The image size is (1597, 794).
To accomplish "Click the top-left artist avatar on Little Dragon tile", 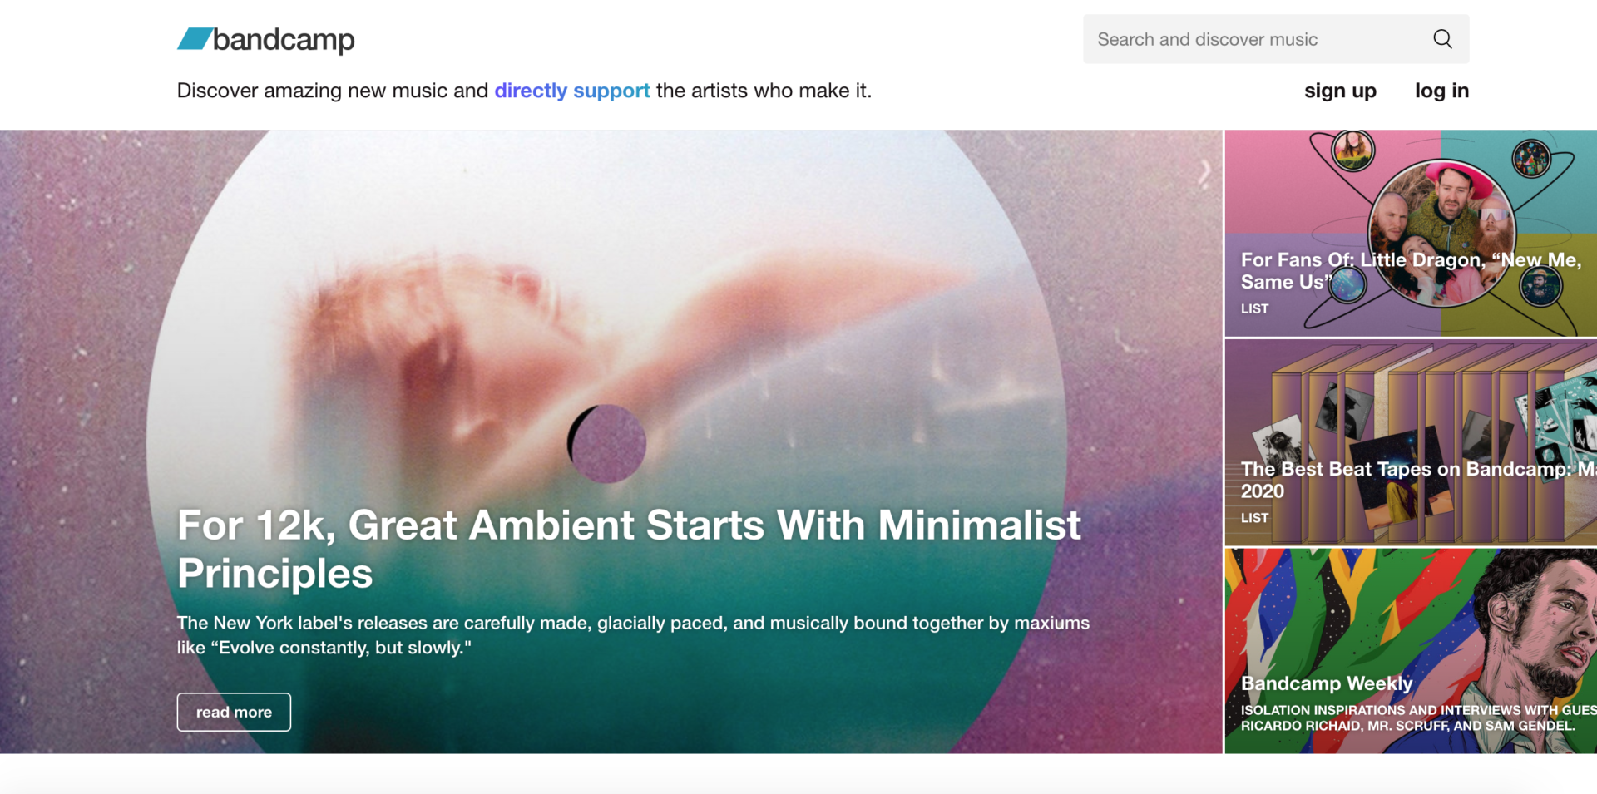I will pyautogui.click(x=1353, y=151).
